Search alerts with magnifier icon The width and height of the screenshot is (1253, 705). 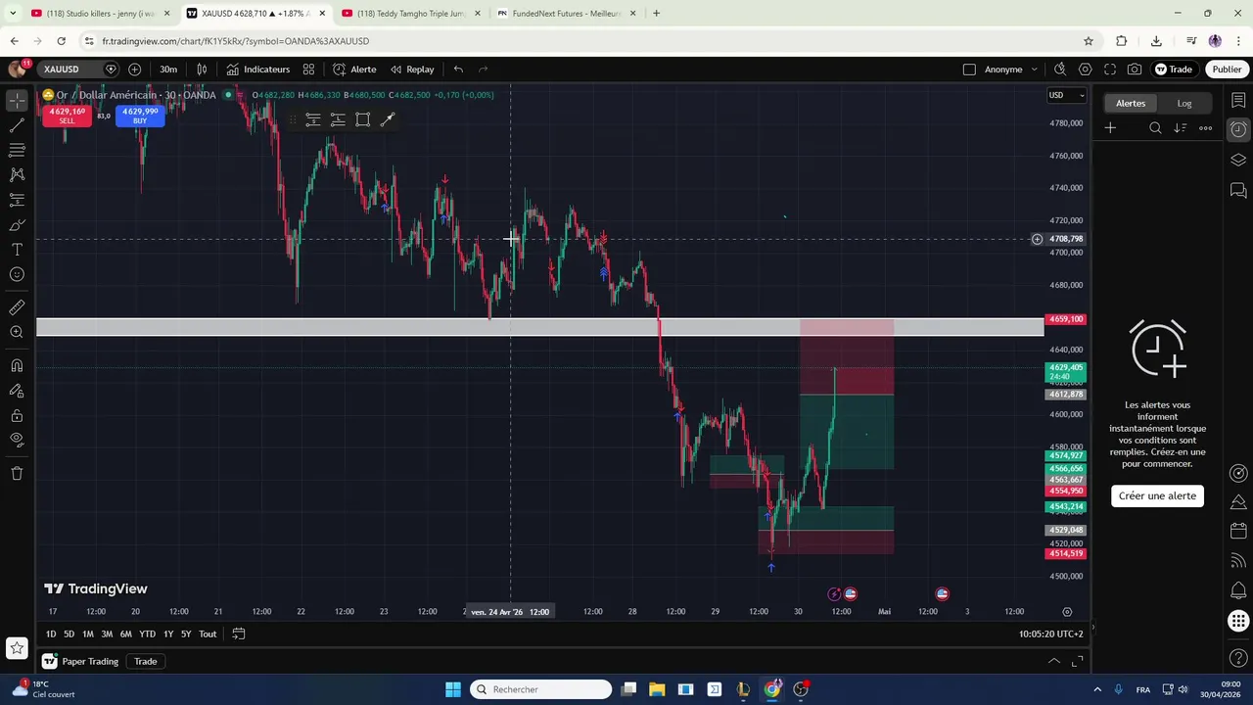(1155, 128)
